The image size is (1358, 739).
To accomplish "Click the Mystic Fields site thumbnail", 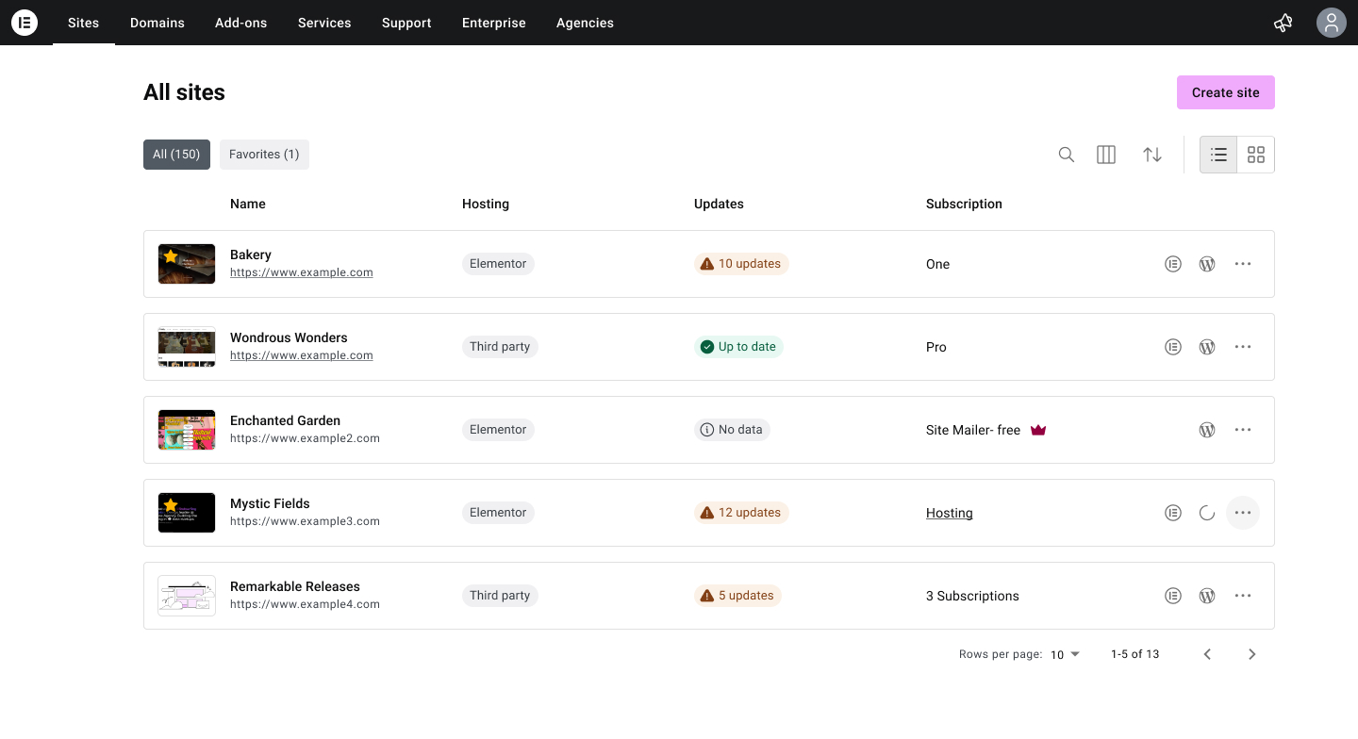I will coord(187,513).
